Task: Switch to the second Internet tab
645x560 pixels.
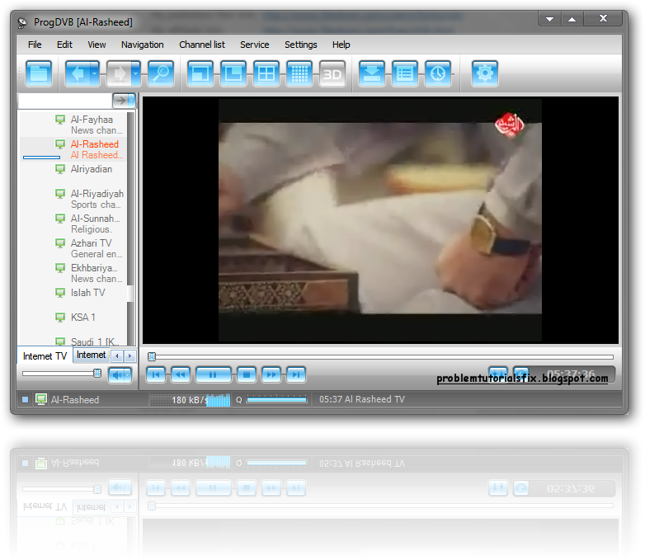Action: (x=91, y=355)
